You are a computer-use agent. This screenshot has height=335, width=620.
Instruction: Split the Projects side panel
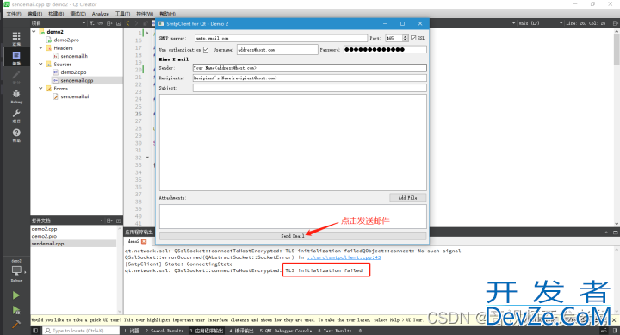pyautogui.click(x=109, y=23)
